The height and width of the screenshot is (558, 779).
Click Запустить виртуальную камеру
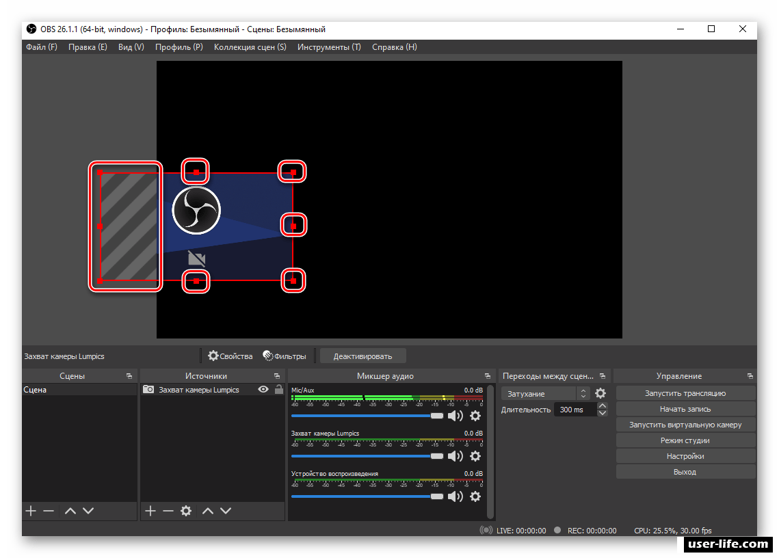(x=685, y=425)
